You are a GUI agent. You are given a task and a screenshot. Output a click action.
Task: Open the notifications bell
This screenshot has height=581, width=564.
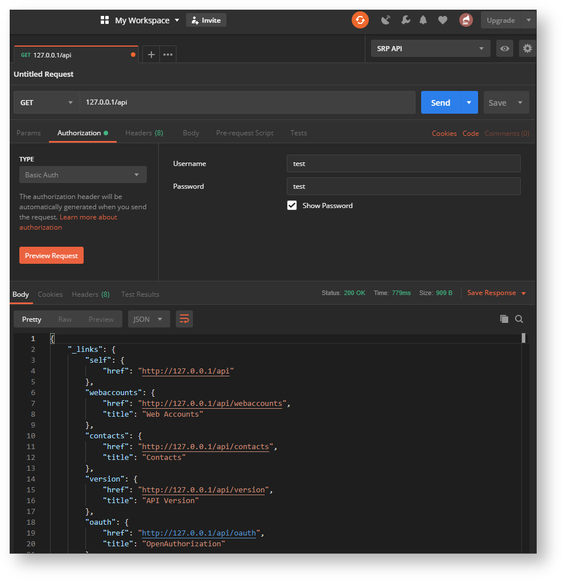[423, 20]
